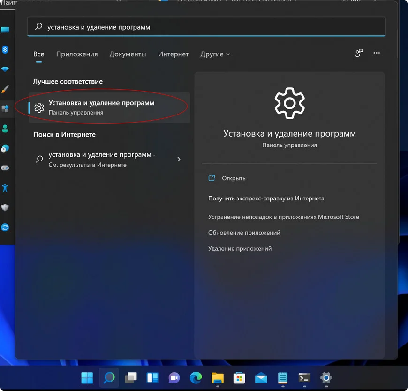The height and width of the screenshot is (391, 408).
Task: Click Search icon on taskbar
Action: (x=109, y=378)
